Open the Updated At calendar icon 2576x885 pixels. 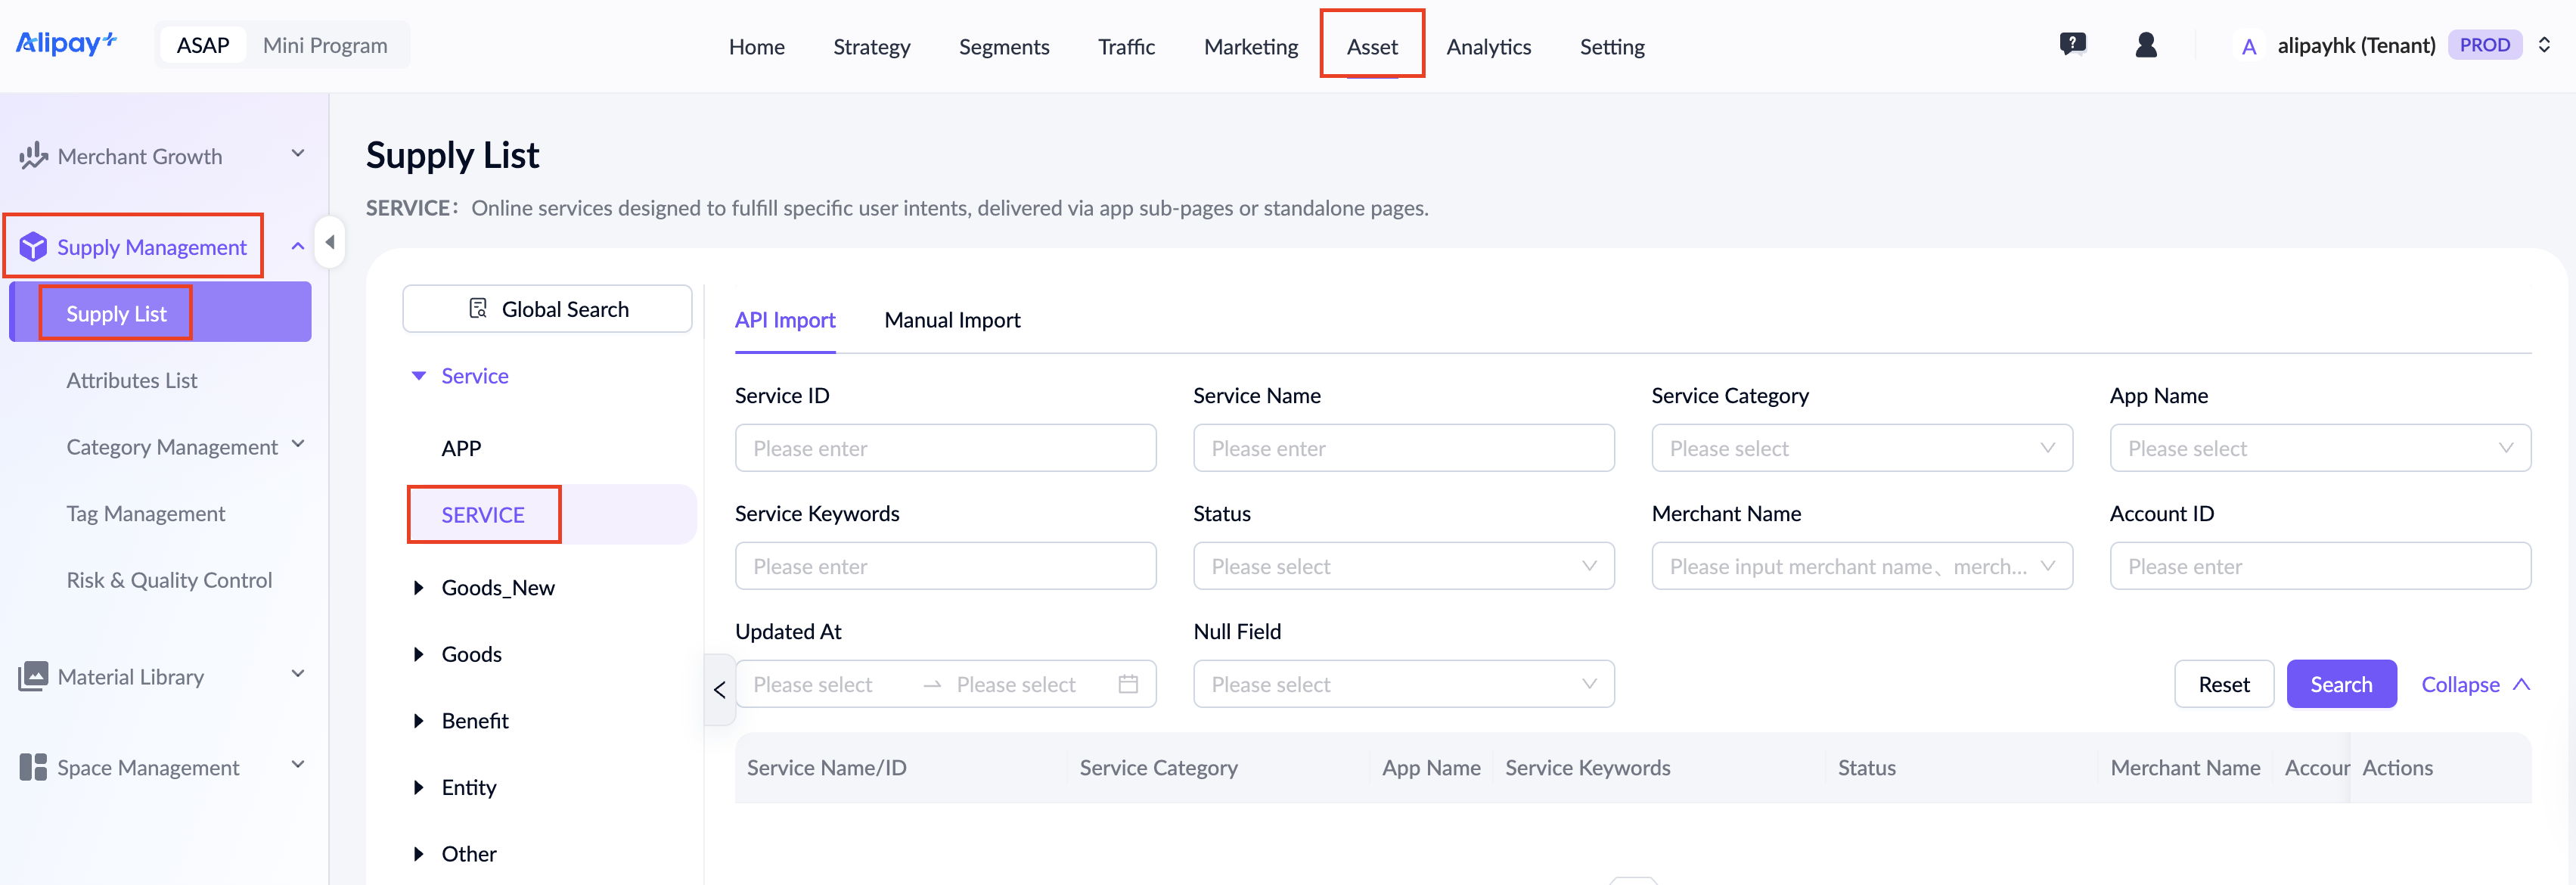click(x=1128, y=684)
